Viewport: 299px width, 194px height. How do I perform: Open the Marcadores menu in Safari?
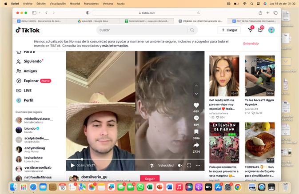[x=90, y=3]
